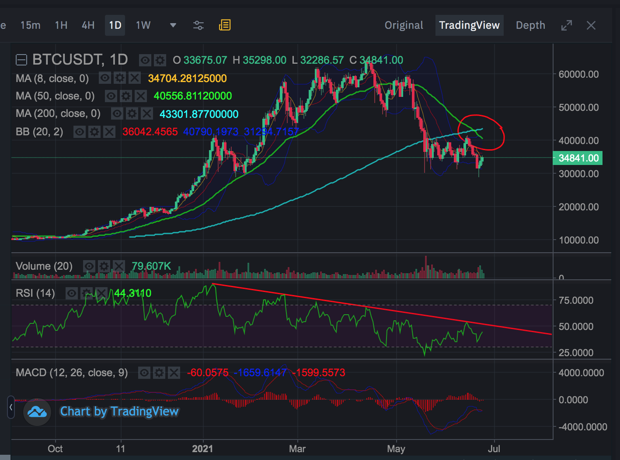Click the MA (8, close, 0) label
This screenshot has height=460, width=620.
point(52,79)
